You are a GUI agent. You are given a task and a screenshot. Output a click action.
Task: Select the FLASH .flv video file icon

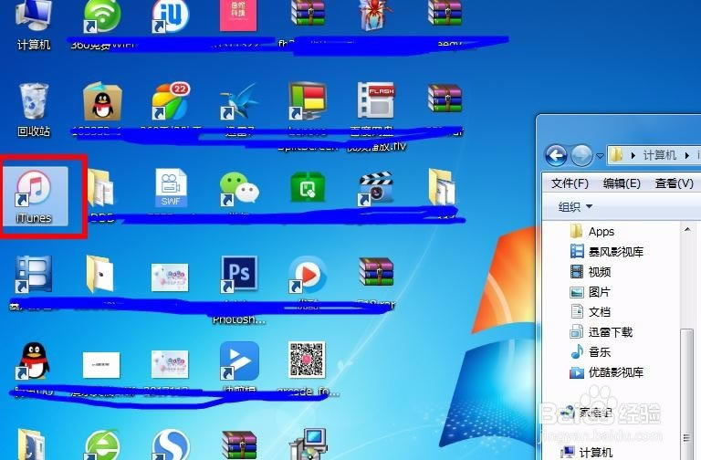point(376,100)
